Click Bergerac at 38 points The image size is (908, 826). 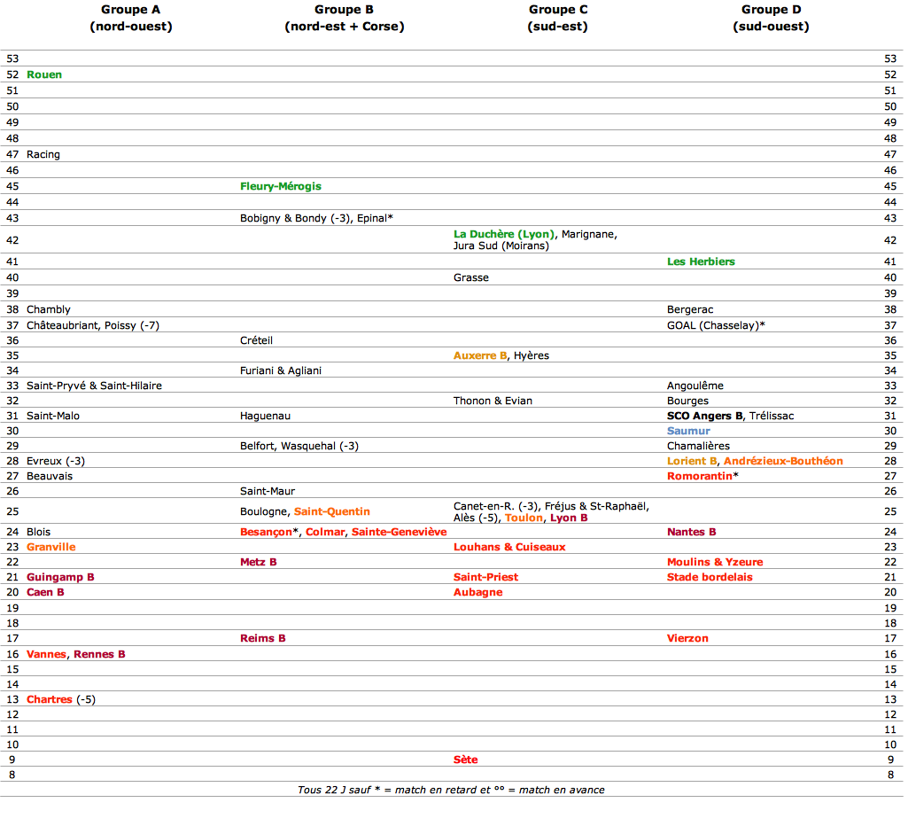coord(690,310)
